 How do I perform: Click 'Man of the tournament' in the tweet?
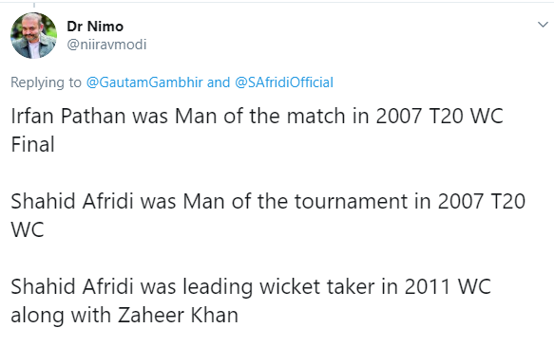tap(296, 202)
